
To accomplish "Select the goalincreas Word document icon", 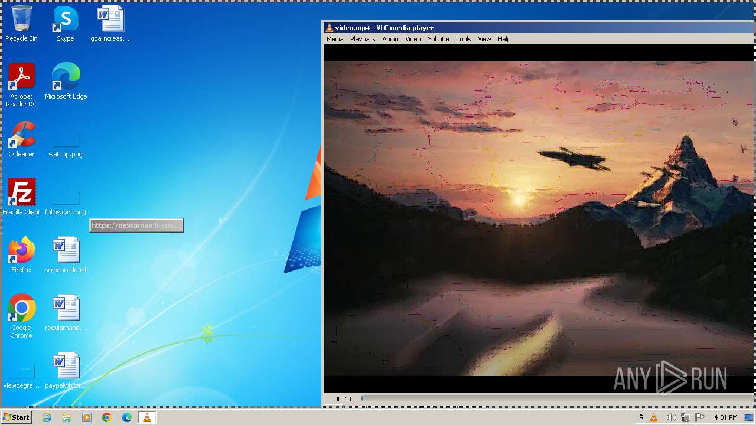I will point(110,24).
